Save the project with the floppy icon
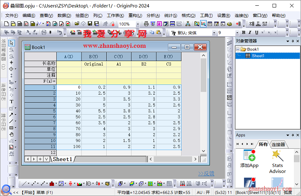 click(x=90, y=23)
